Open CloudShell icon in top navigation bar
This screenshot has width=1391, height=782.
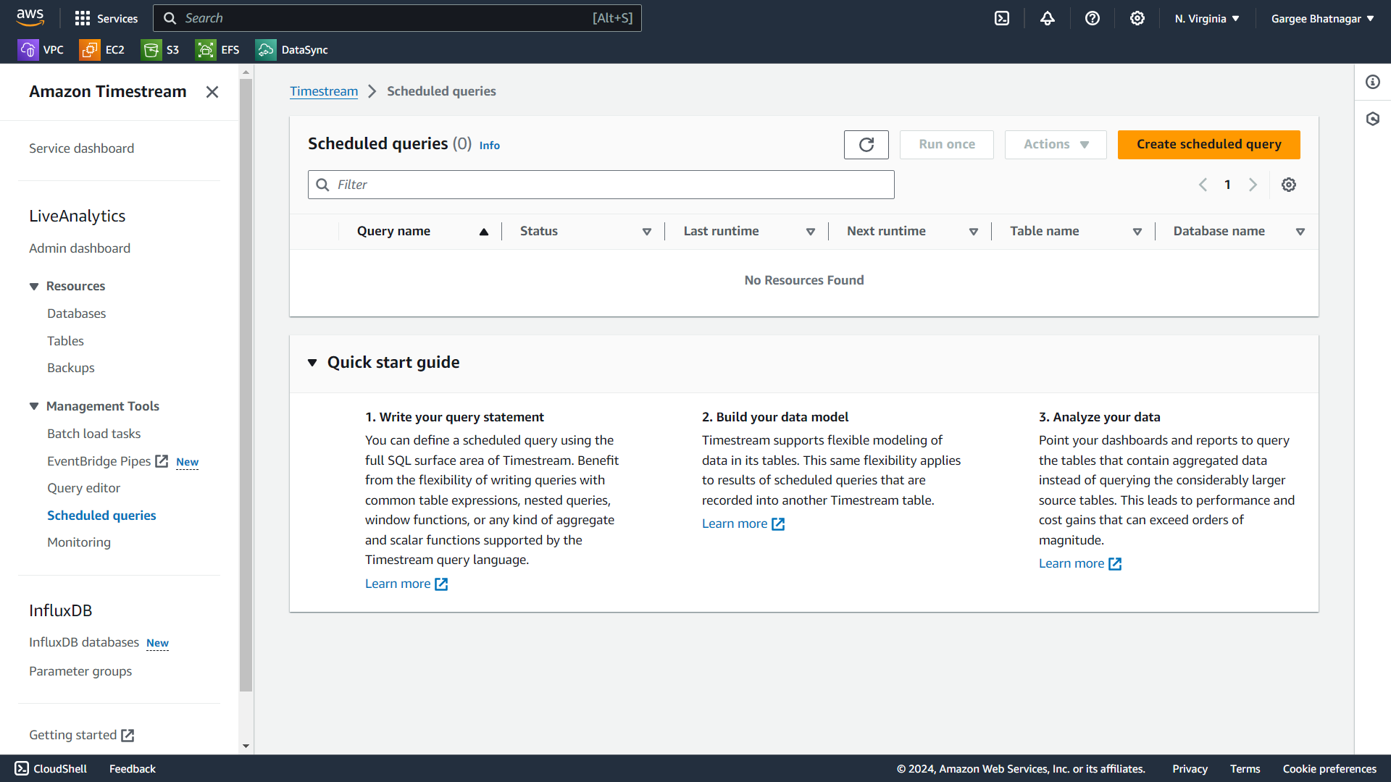[1002, 19]
